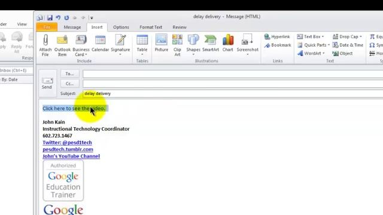Switch to the Options tab
Viewport: 383px width, 215px height.
[121, 27]
